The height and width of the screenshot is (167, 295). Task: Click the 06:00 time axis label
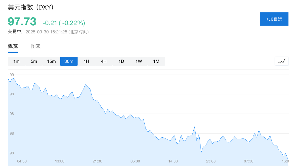tap(135, 161)
